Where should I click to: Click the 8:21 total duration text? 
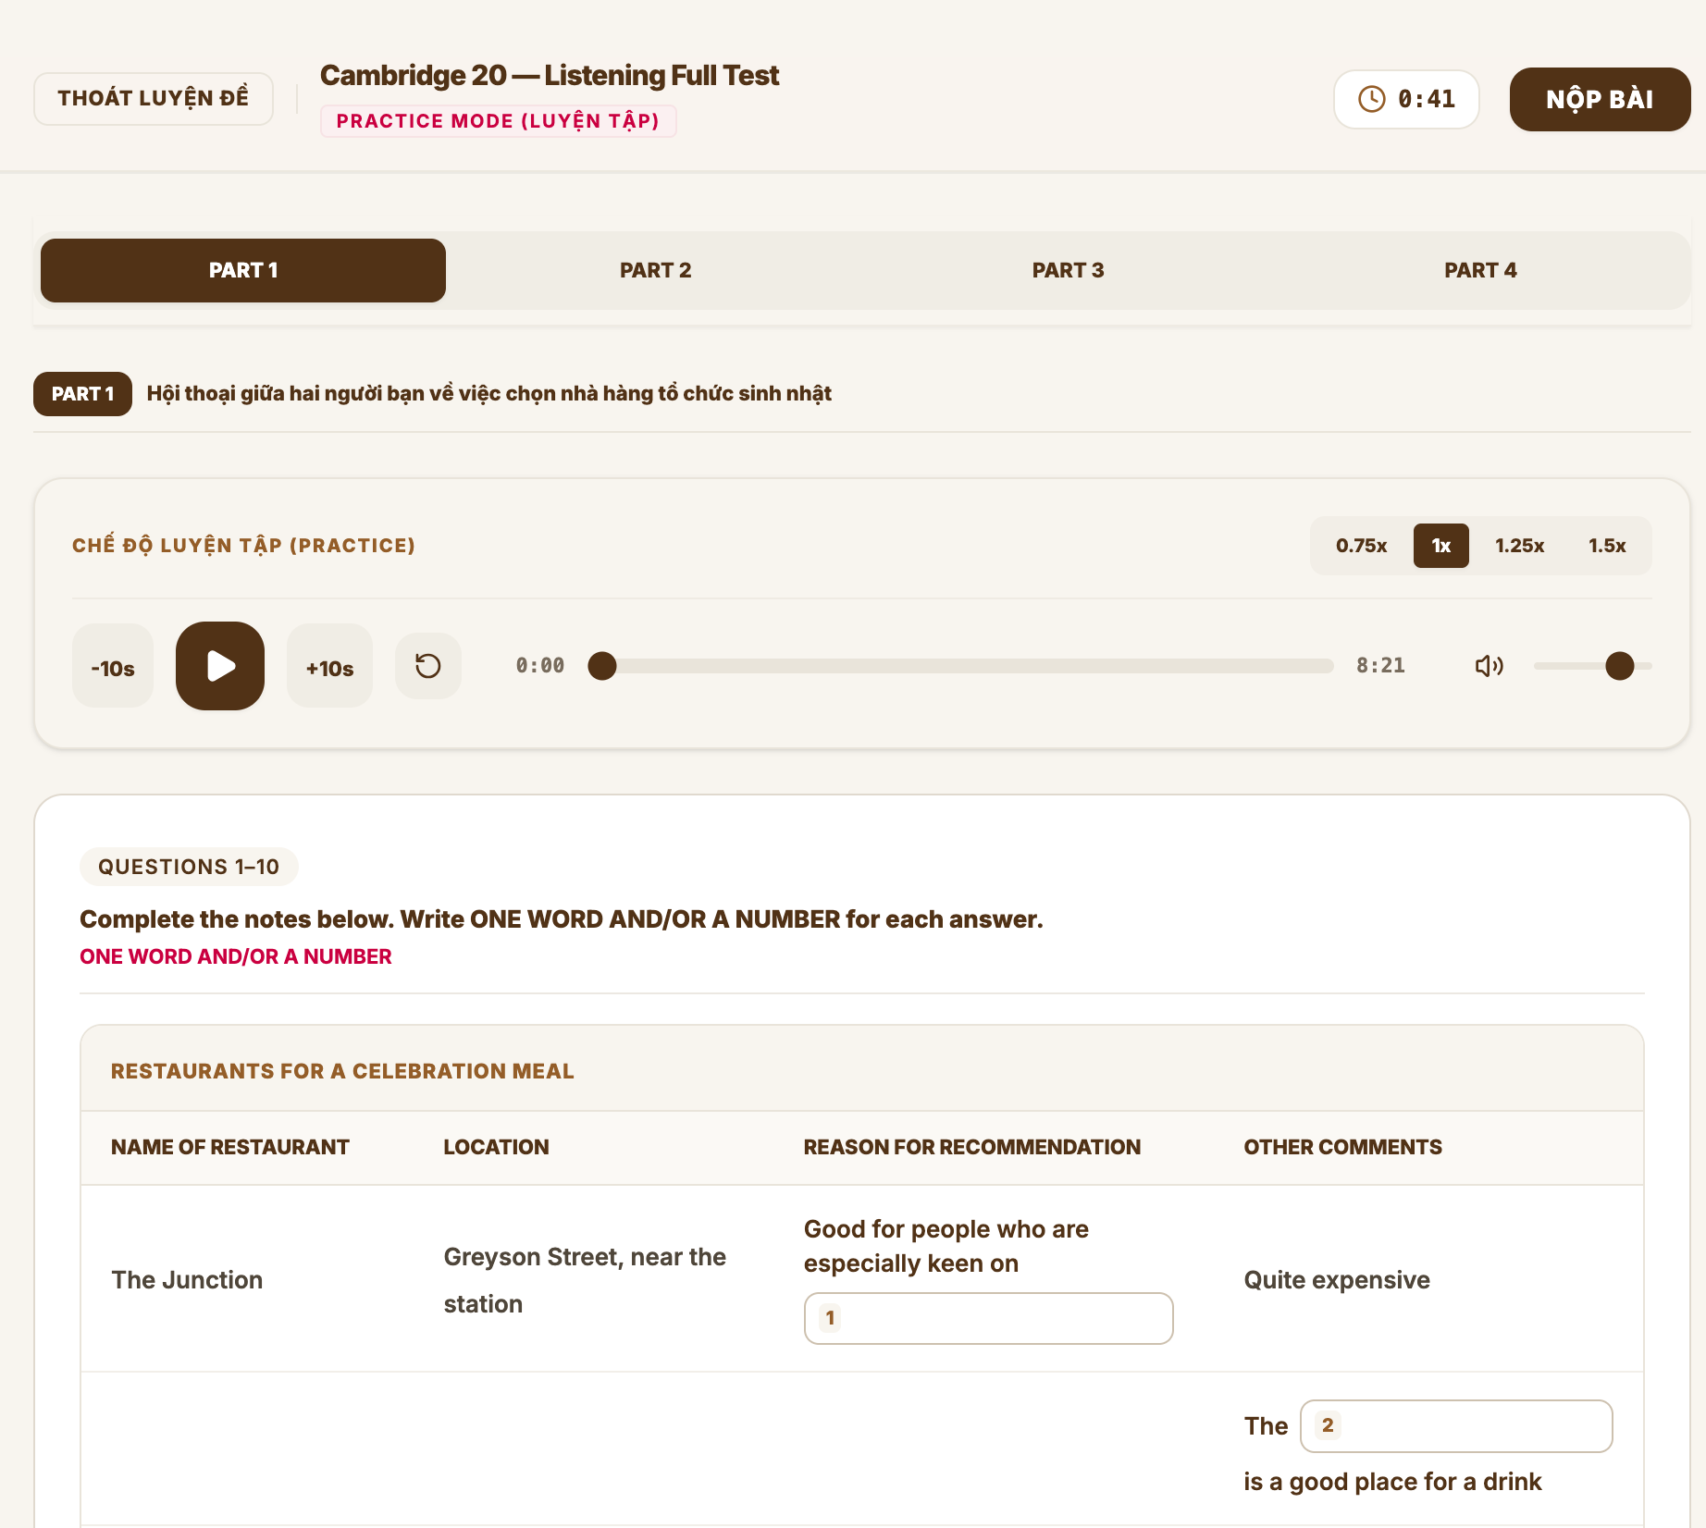(x=1380, y=666)
